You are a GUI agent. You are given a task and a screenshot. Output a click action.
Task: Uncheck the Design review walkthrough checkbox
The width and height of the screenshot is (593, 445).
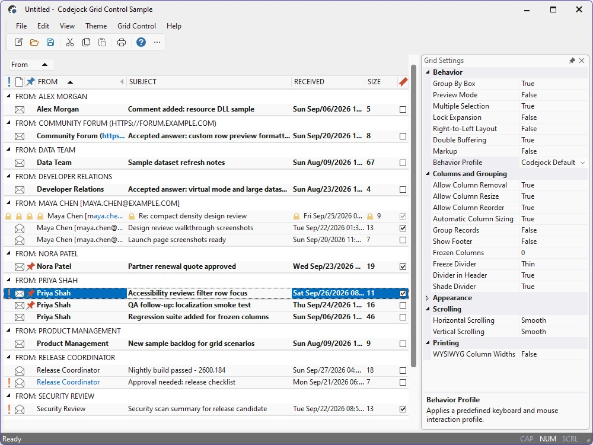(403, 228)
